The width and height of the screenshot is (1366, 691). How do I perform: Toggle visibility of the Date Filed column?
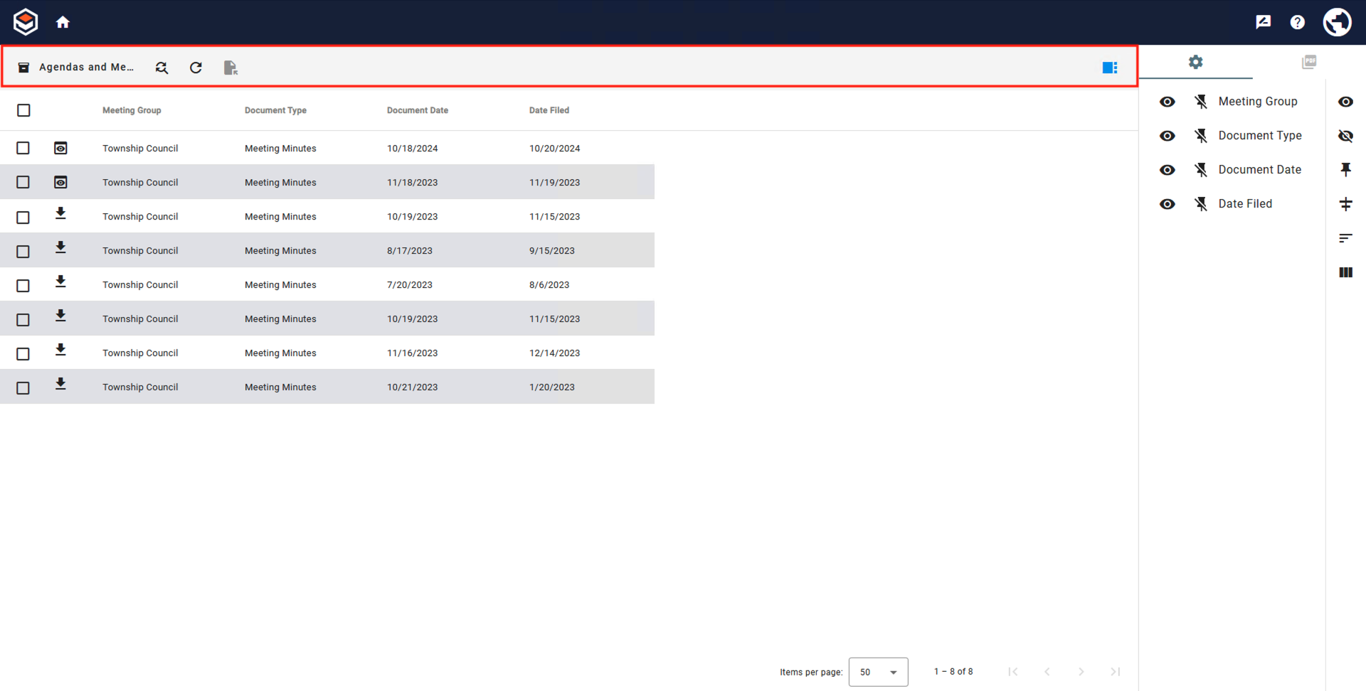pyautogui.click(x=1167, y=204)
